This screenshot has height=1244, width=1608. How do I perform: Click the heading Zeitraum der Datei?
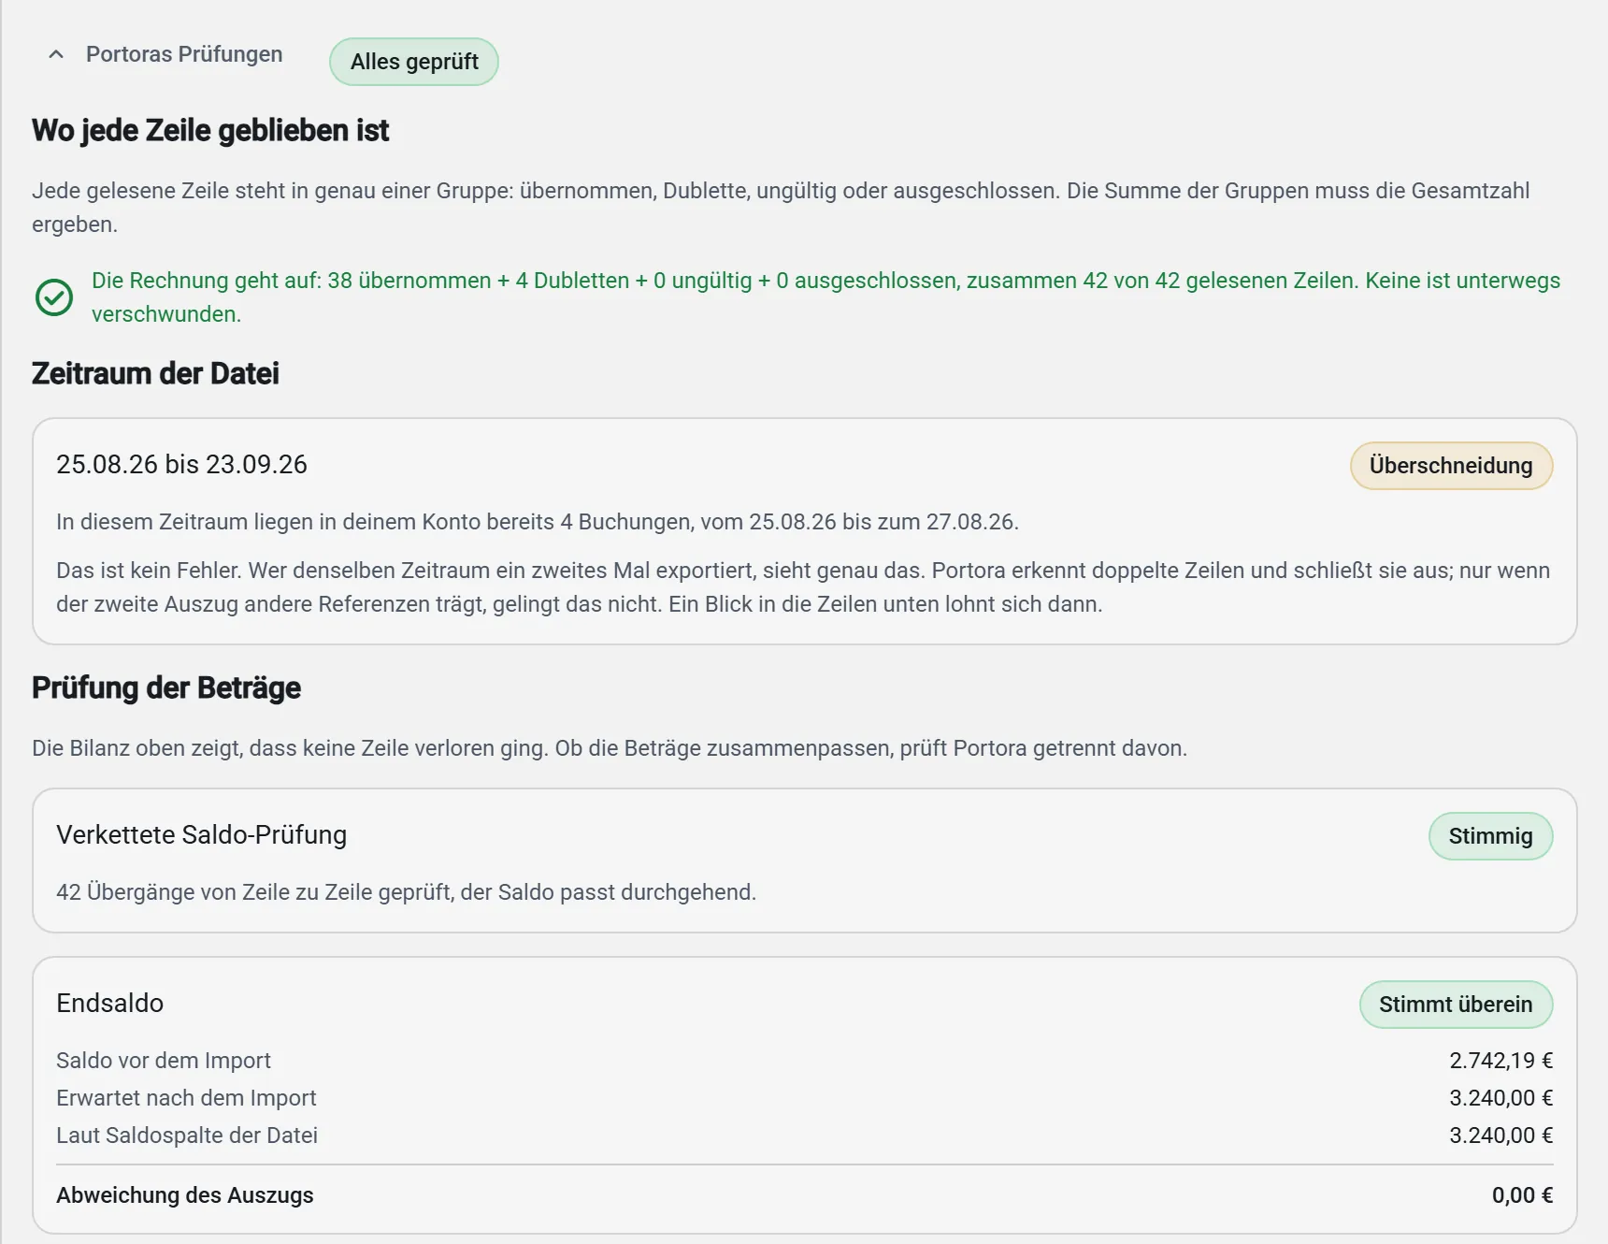tap(155, 374)
